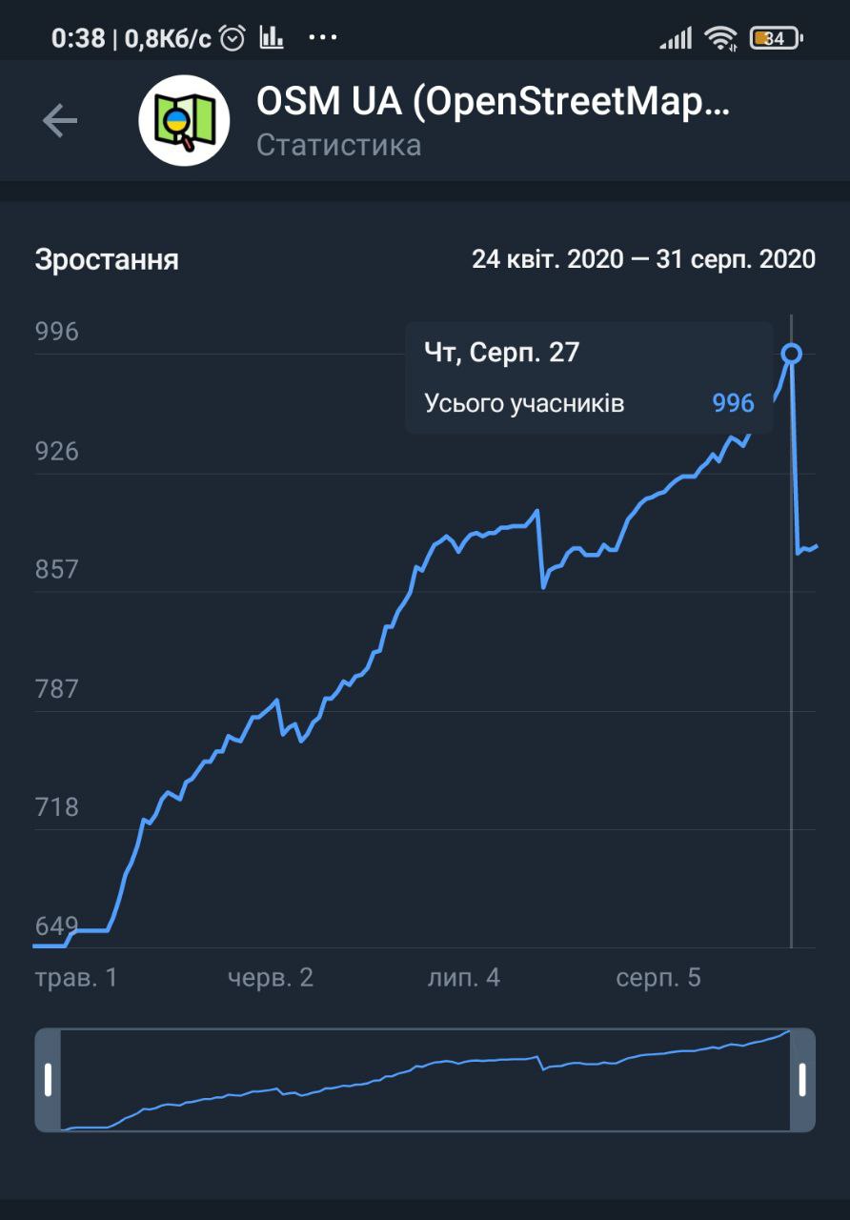Tap the right handle of range slider
The height and width of the screenshot is (1220, 850).
pyautogui.click(x=802, y=1080)
